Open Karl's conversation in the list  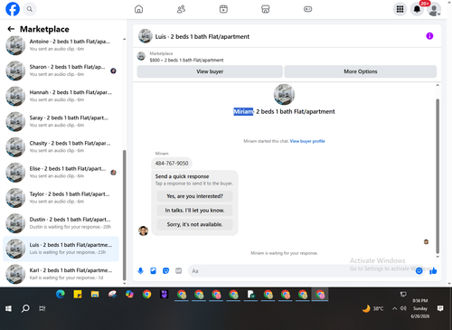(61, 274)
